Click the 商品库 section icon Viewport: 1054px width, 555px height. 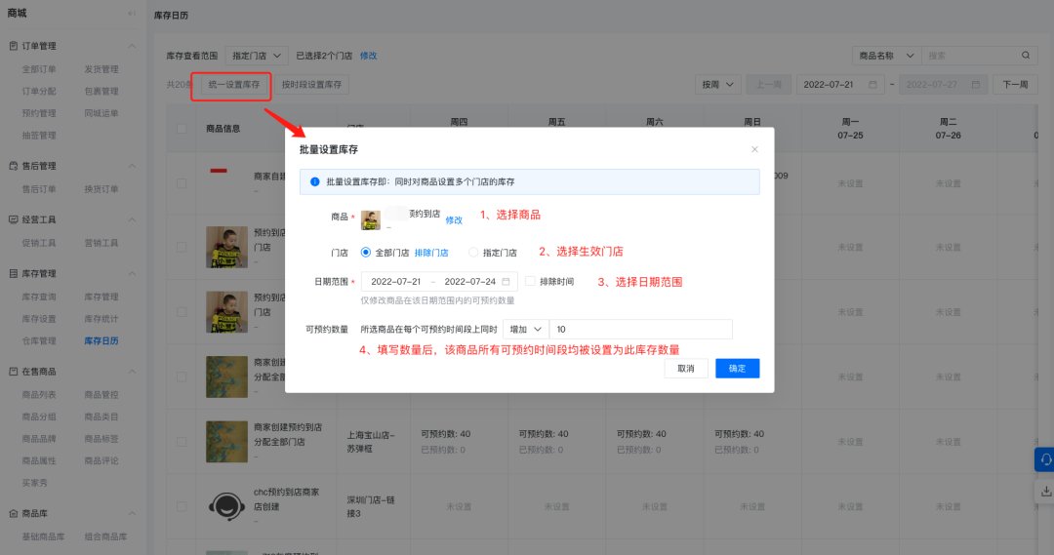pyautogui.click(x=13, y=513)
